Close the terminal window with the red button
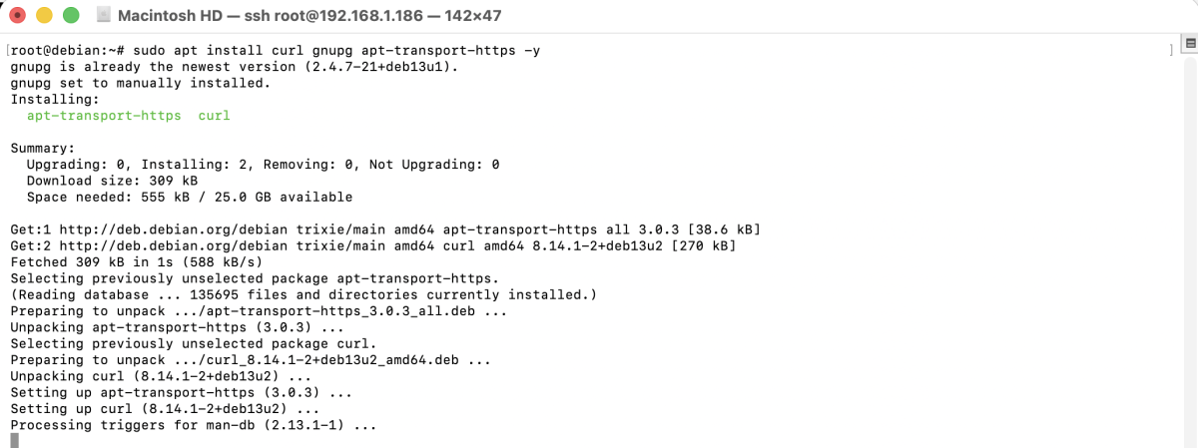Image resolution: width=1198 pixels, height=448 pixels. coord(19,16)
